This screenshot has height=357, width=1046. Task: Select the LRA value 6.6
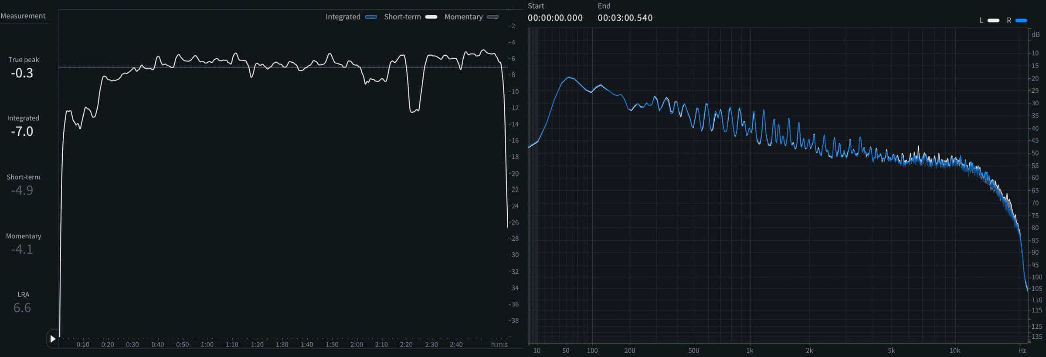(22, 308)
